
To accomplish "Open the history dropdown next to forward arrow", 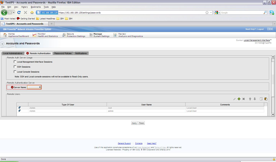I will [x=14, y=13].
